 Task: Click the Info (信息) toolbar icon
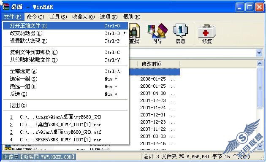click(x=181, y=34)
